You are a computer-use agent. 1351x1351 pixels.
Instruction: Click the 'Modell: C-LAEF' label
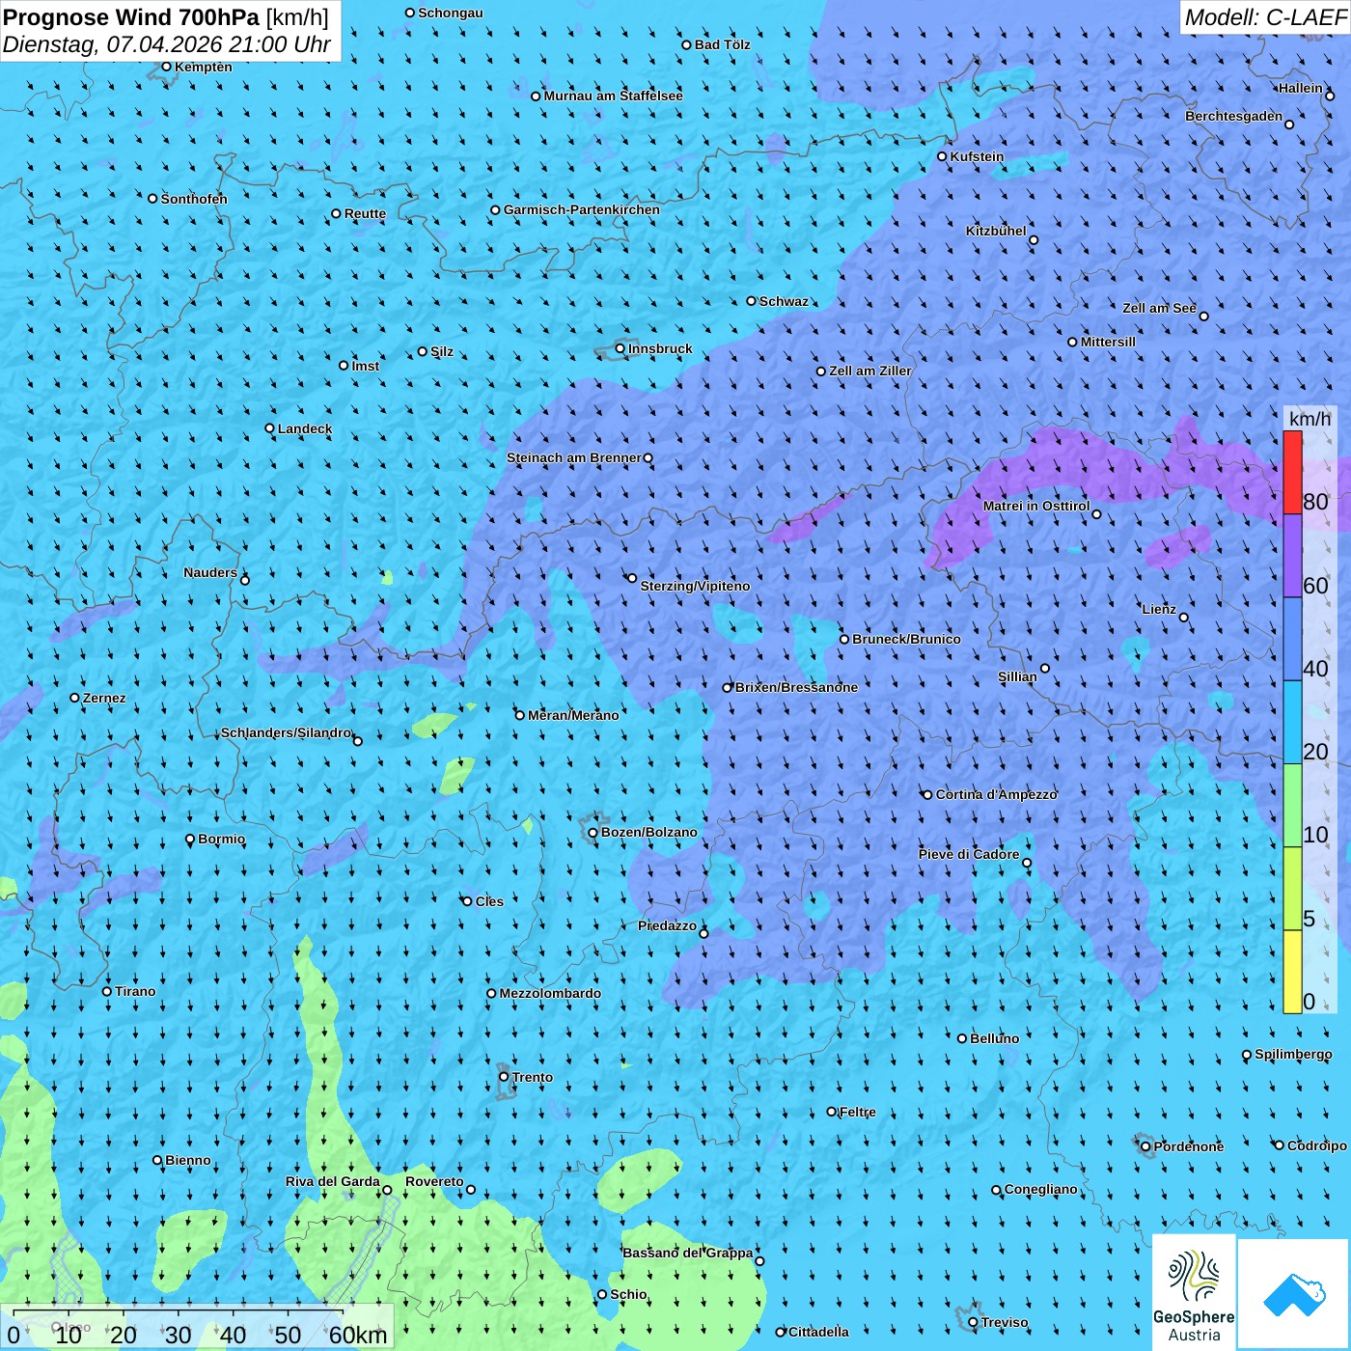pyautogui.click(x=1265, y=17)
